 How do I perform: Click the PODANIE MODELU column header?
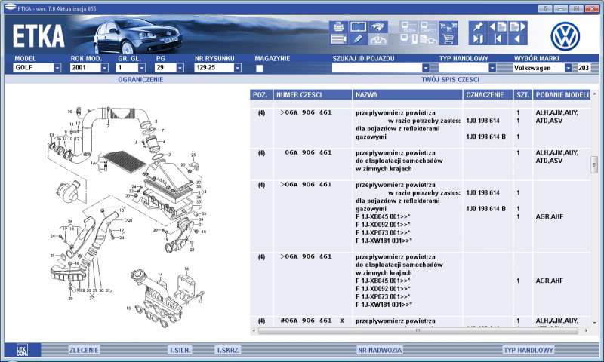562,94
